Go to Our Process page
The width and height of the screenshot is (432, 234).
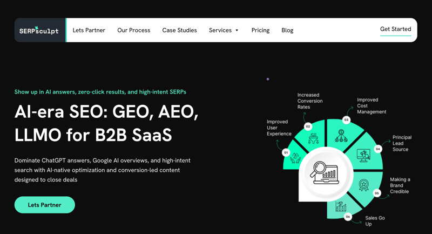point(133,30)
